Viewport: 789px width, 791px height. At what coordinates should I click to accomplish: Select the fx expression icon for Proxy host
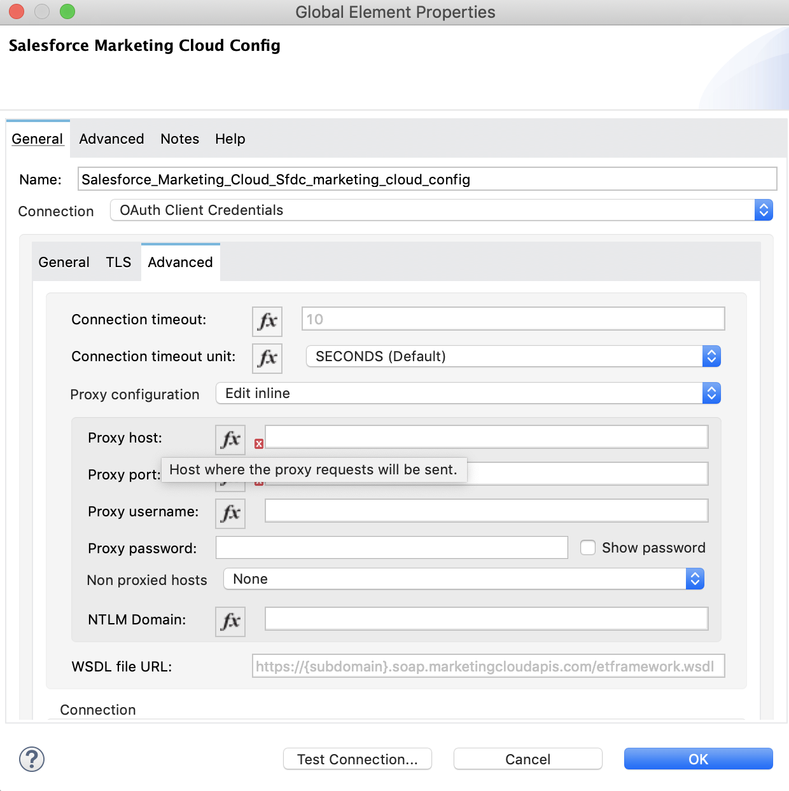tap(230, 439)
